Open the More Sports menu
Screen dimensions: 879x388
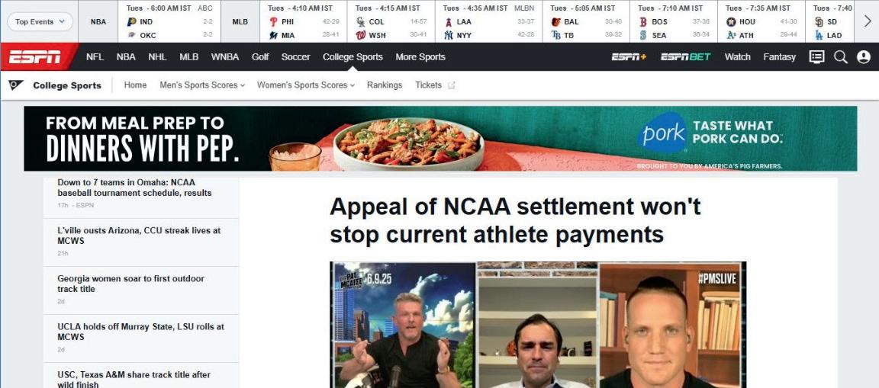pyautogui.click(x=420, y=57)
